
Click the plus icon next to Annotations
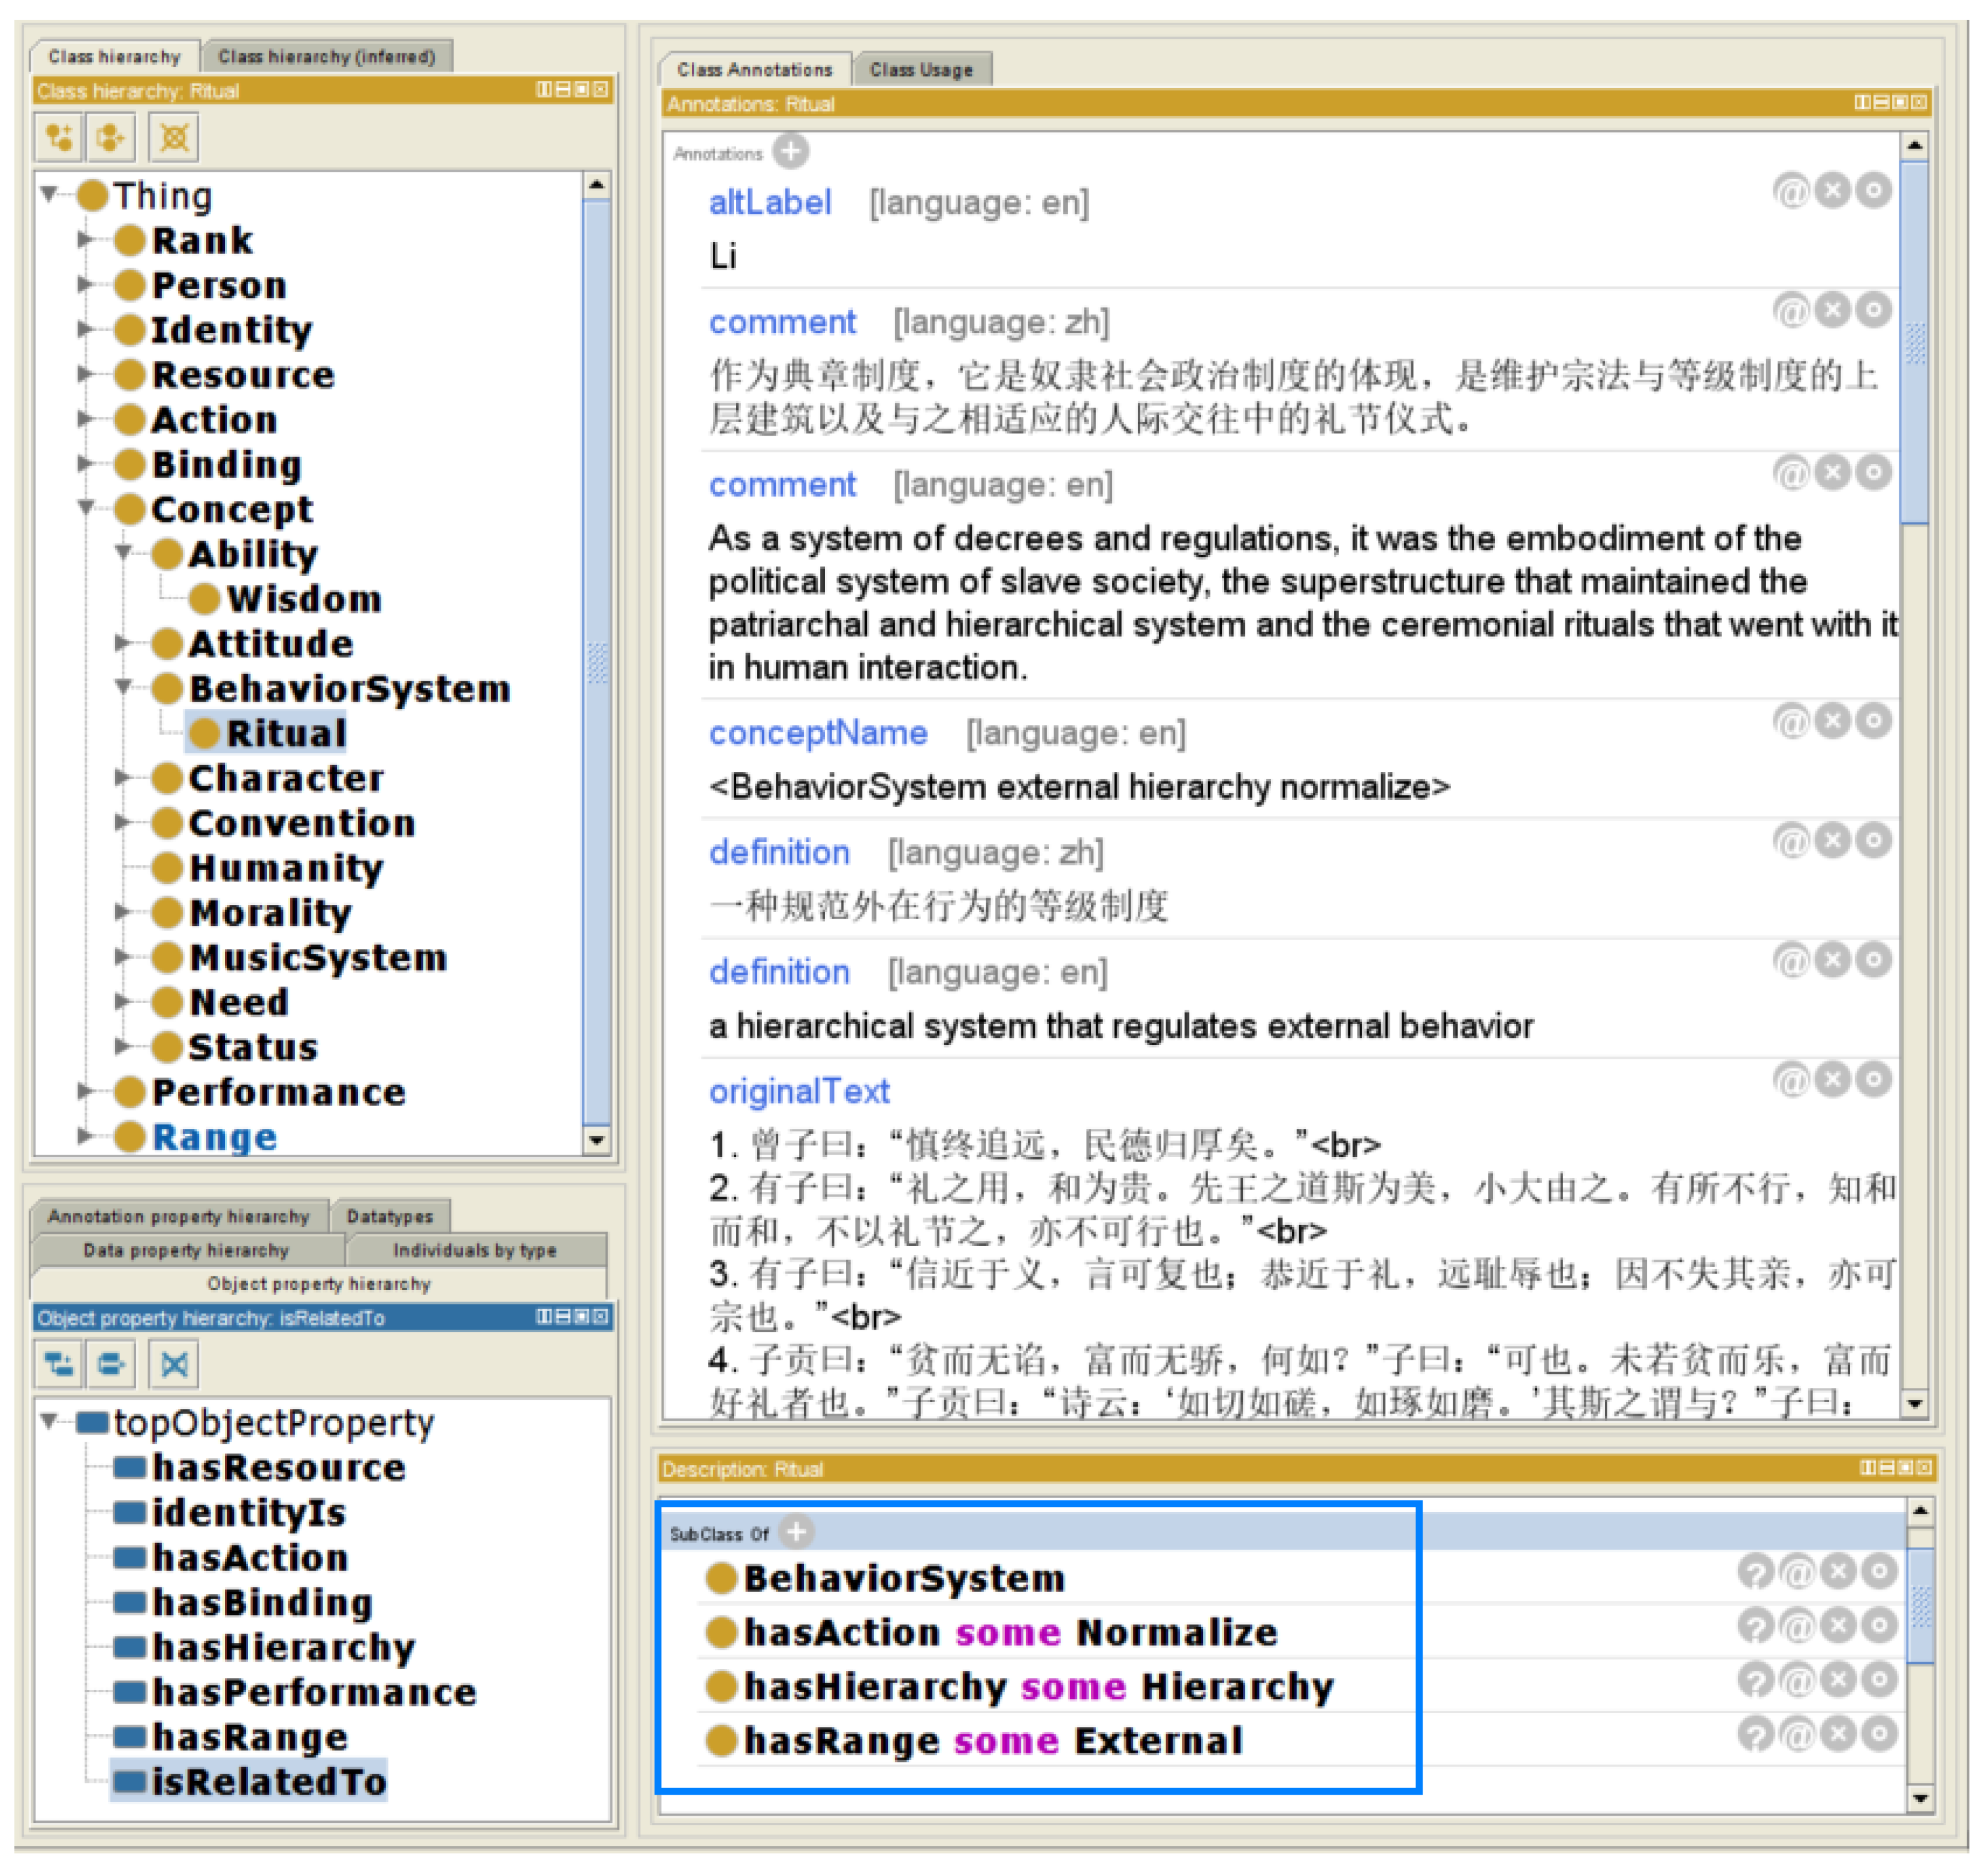tap(792, 152)
